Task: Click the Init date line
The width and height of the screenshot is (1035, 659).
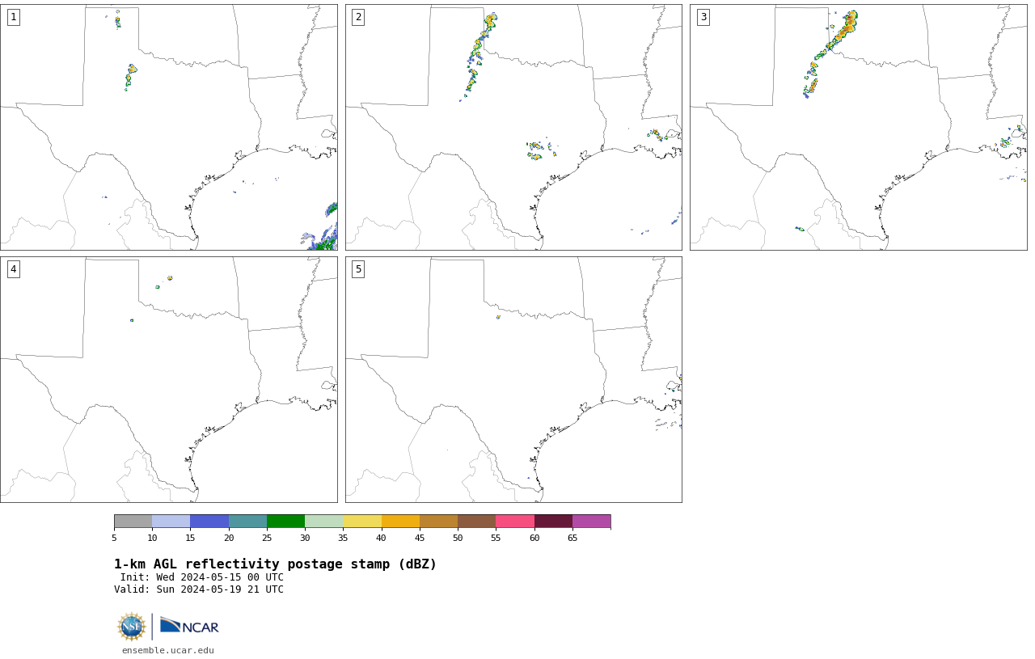Action: [202, 577]
